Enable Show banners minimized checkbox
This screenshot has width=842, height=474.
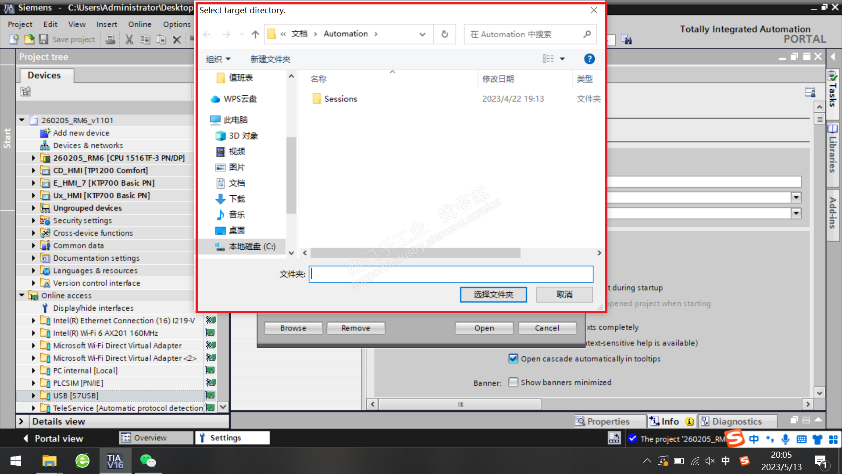pos(513,382)
